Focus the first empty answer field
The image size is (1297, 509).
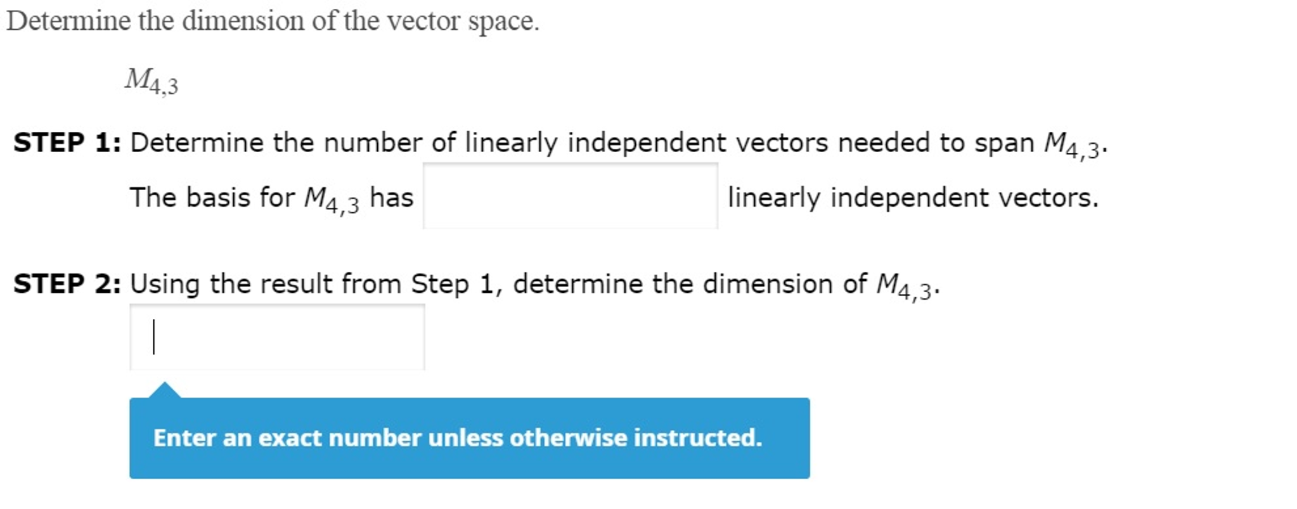(571, 197)
